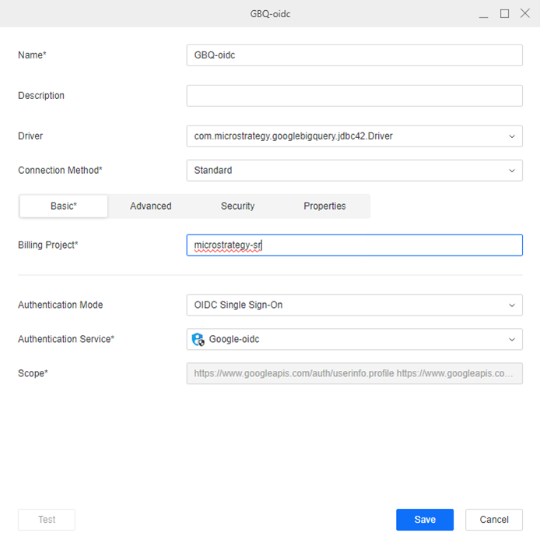Minimize the GBQ-oidc dialog window
This screenshot has height=547, width=540.
(x=484, y=13)
